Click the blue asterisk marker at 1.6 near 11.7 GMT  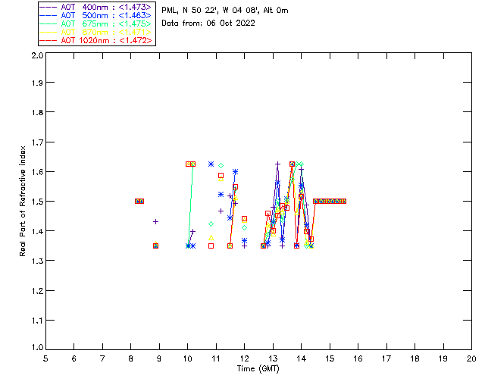(235, 172)
